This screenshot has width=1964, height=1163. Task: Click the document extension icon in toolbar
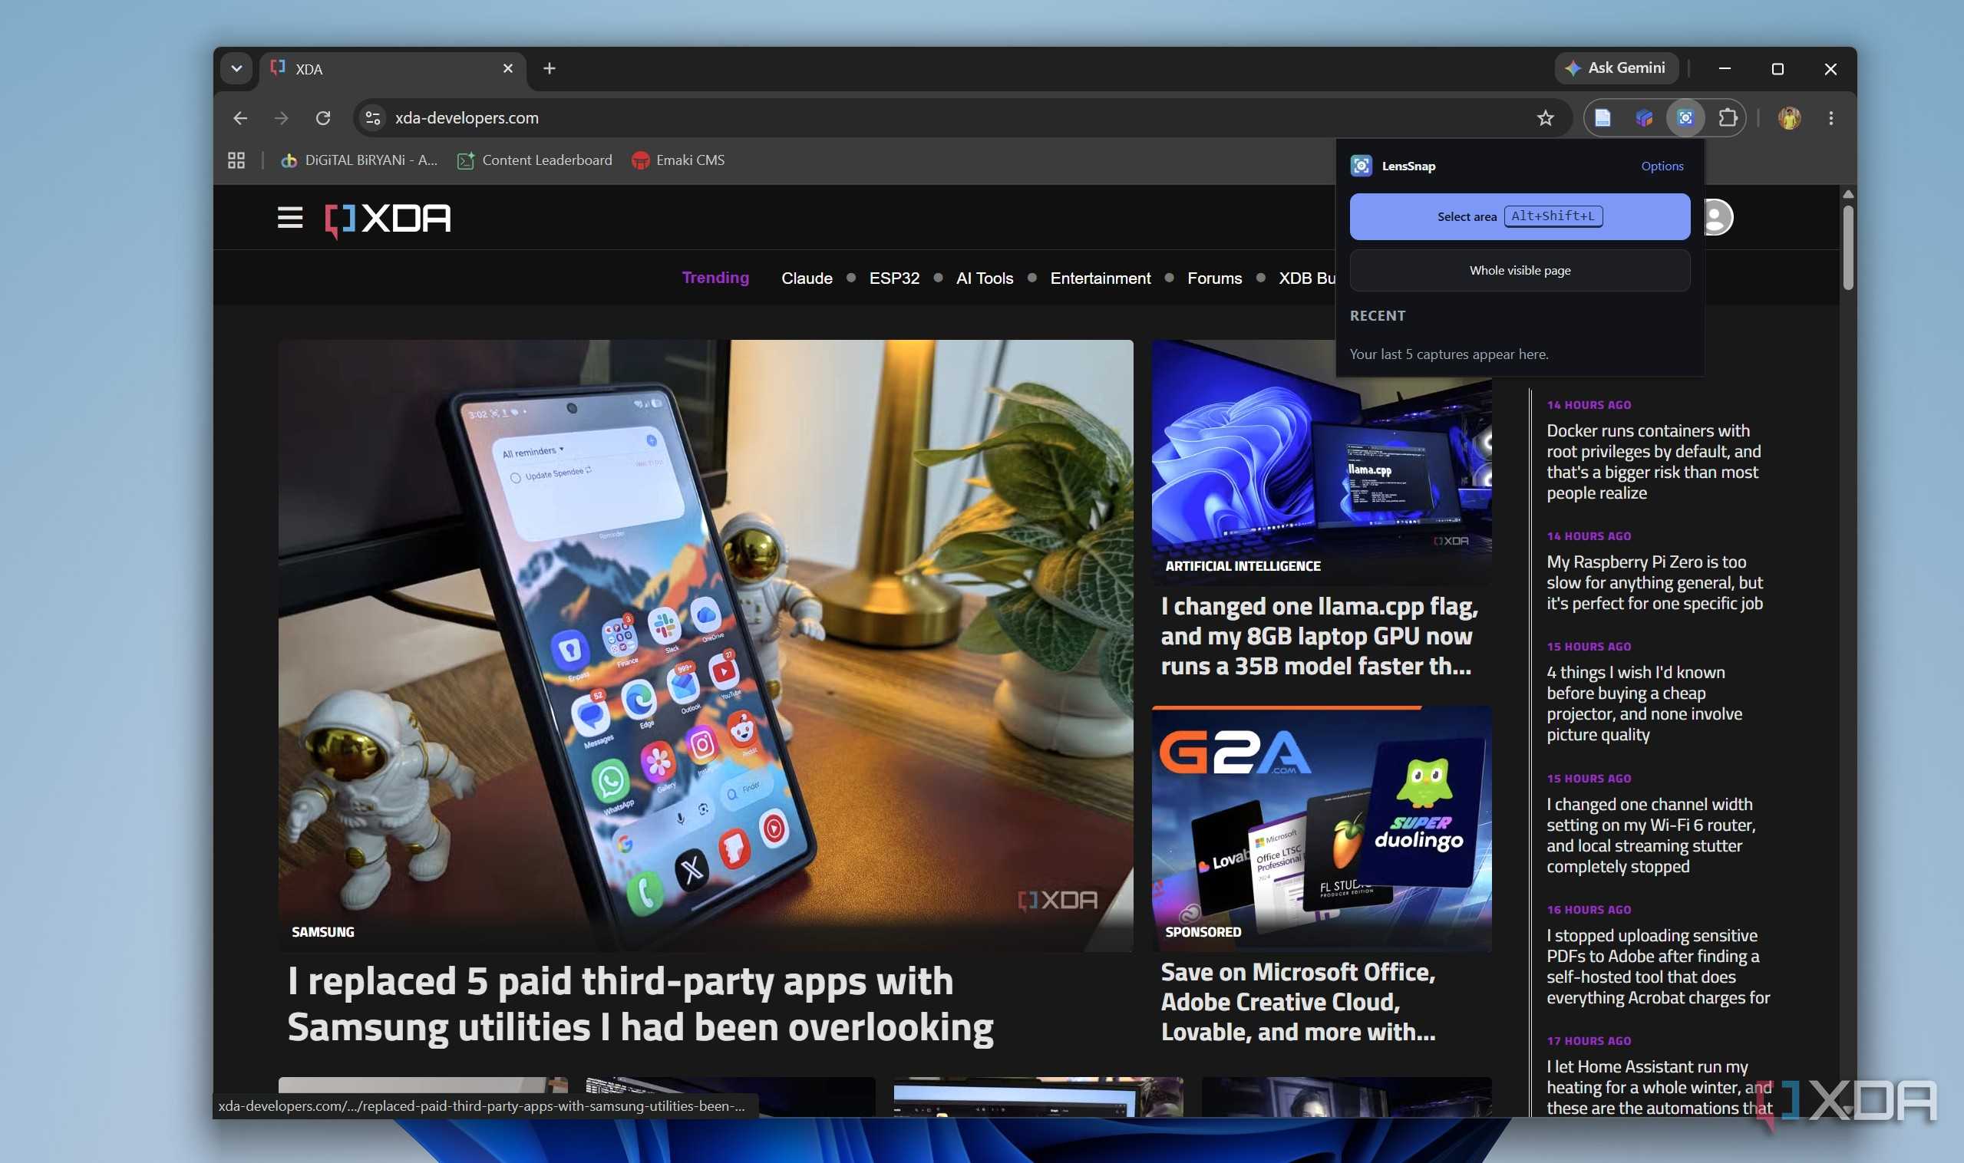(x=1603, y=117)
